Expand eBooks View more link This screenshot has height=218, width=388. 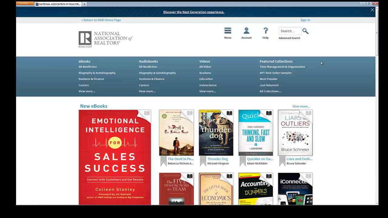pyautogui.click(x=87, y=91)
